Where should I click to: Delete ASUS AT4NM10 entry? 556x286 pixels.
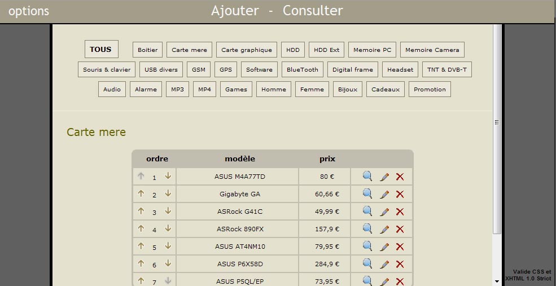[400, 247]
